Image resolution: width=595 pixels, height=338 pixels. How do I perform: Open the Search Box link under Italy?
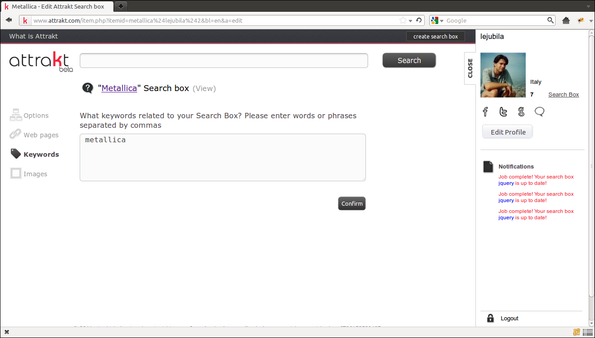(x=563, y=94)
